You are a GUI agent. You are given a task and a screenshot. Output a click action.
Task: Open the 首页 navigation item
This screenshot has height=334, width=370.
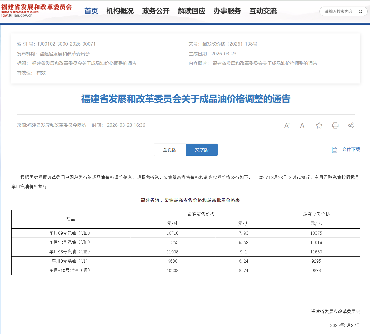pyautogui.click(x=91, y=11)
